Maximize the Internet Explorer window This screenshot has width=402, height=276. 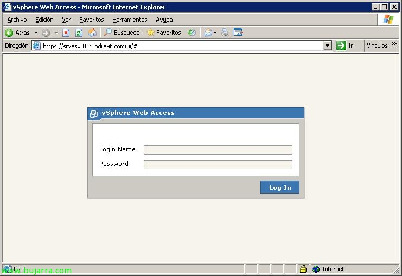[x=384, y=7]
